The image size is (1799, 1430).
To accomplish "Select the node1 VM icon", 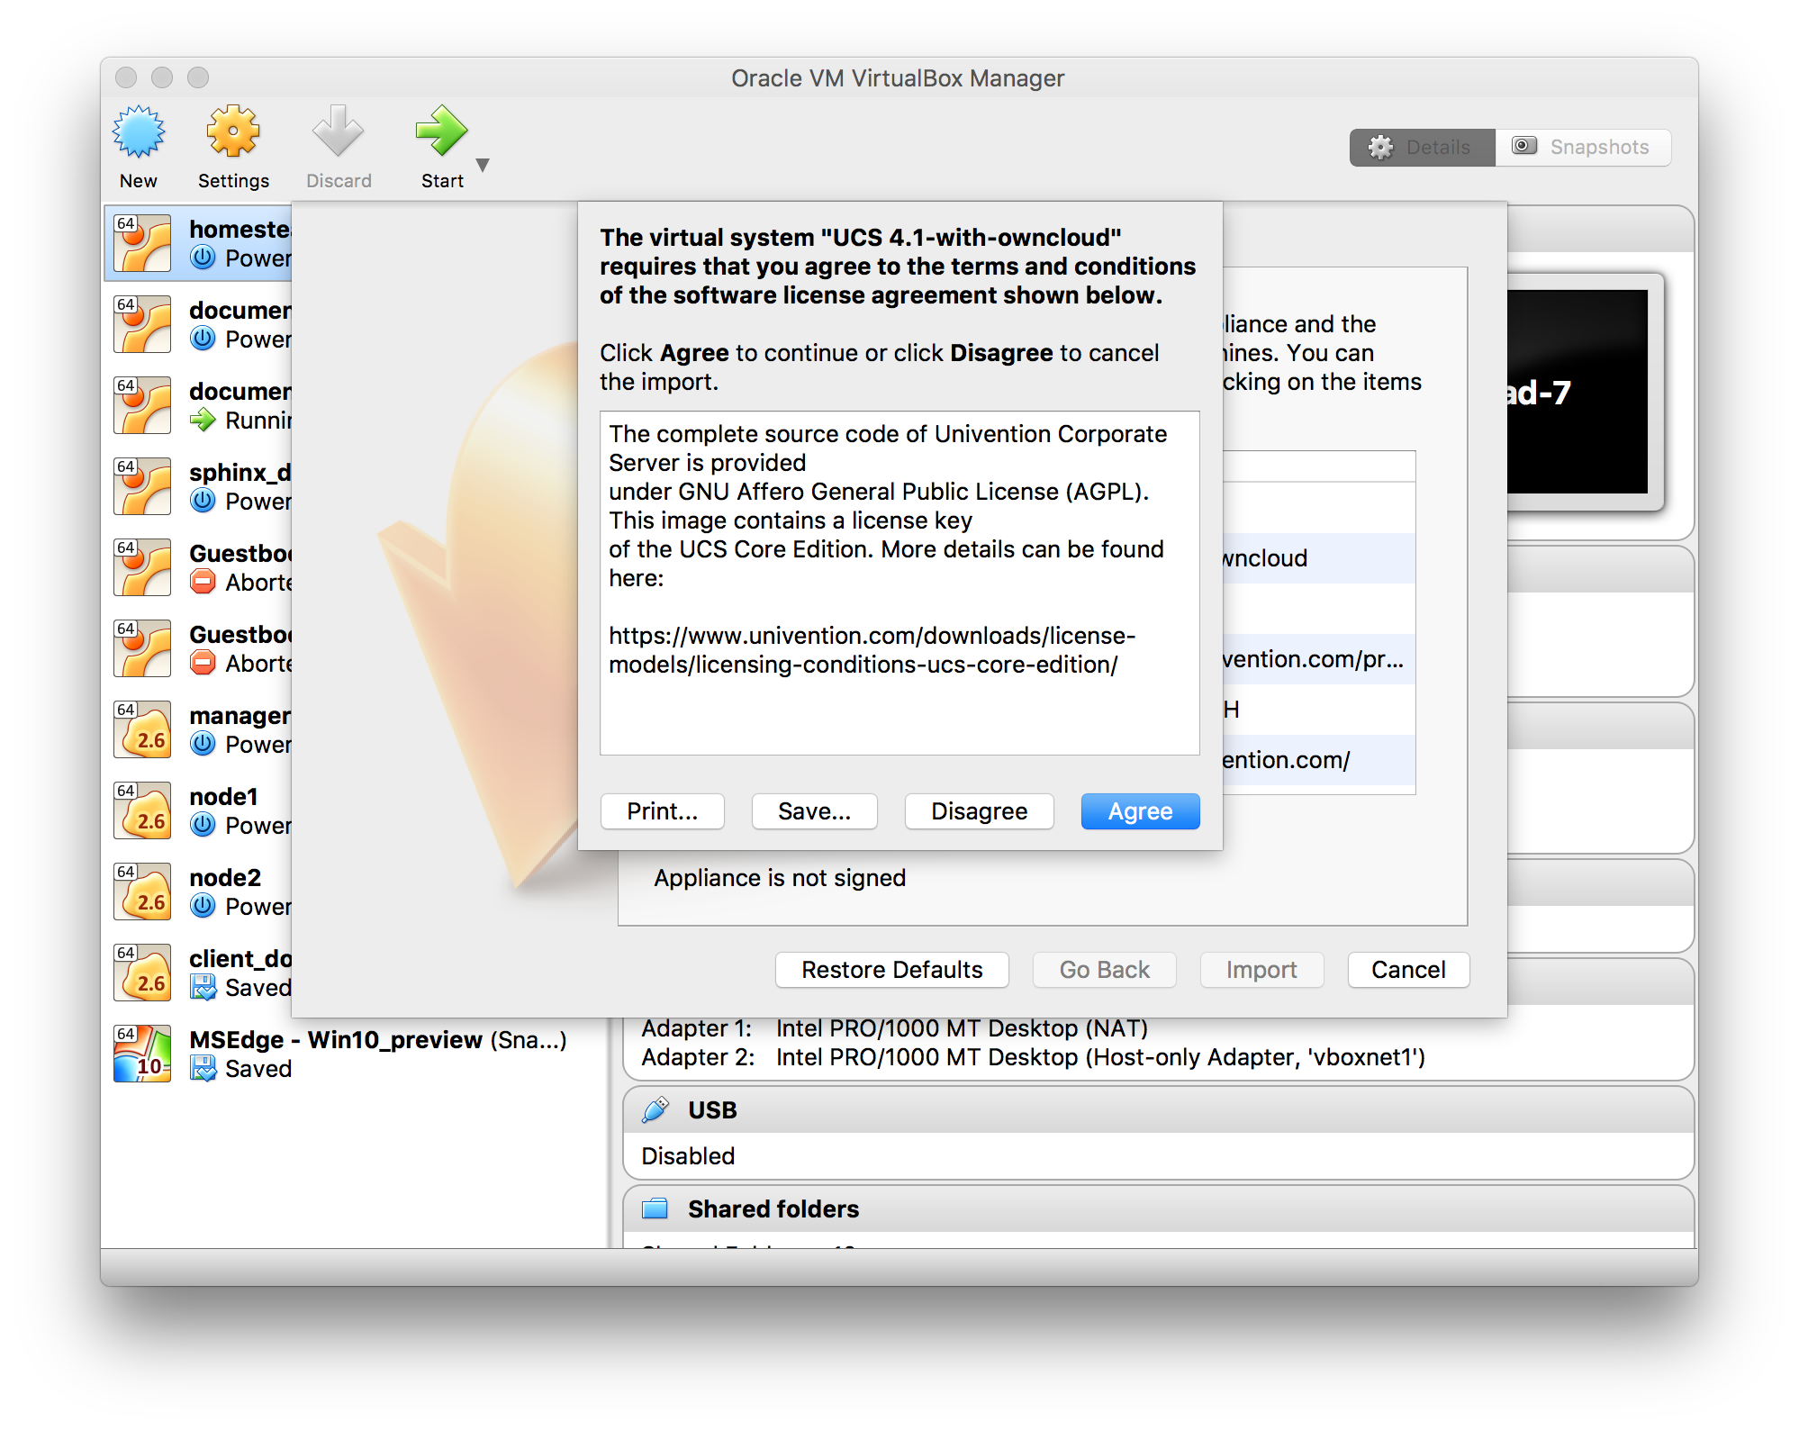I will 141,809.
